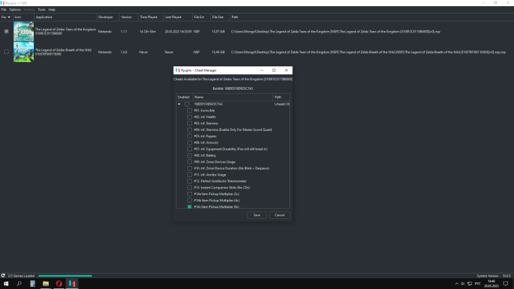Click the Path column header in Cheat Manager
Image resolution: width=514 pixels, height=289 pixels.
point(281,97)
